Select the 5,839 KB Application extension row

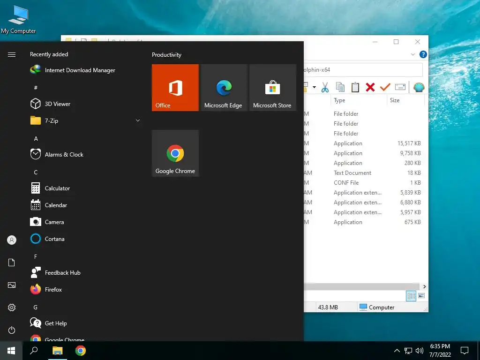[x=363, y=193]
